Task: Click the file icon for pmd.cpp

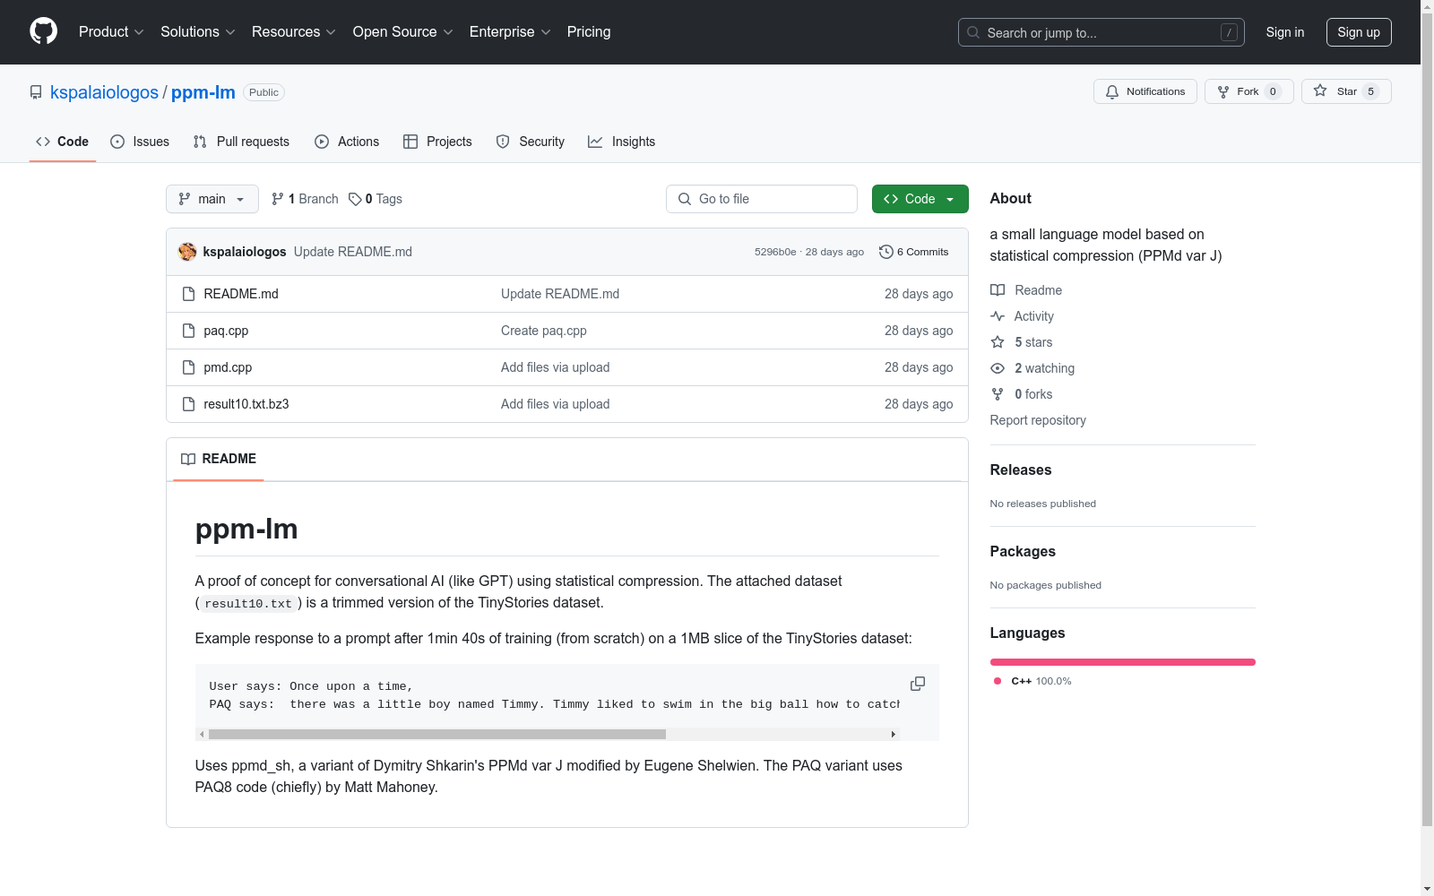Action: [188, 367]
